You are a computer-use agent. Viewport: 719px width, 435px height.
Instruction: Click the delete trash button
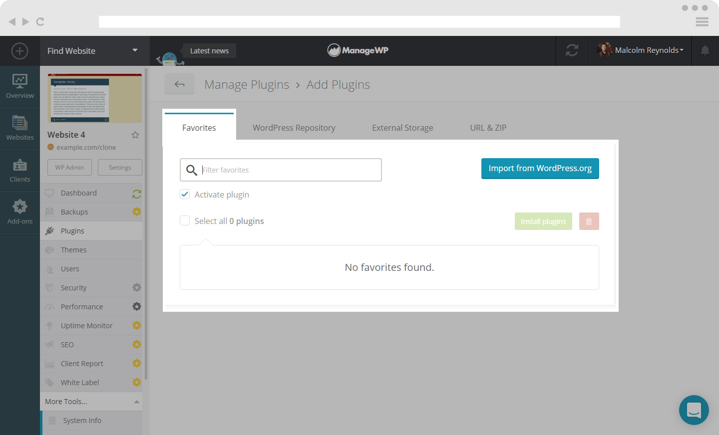coord(589,221)
